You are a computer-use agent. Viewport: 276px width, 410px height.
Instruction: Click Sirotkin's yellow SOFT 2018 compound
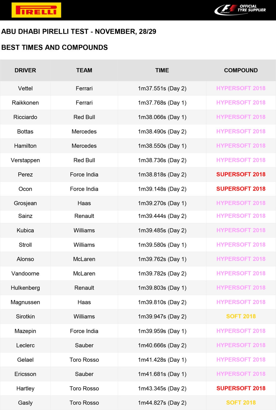click(x=241, y=316)
